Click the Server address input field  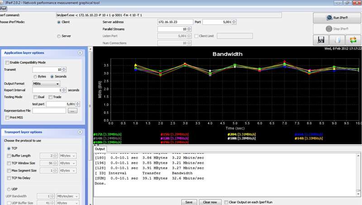175,22
